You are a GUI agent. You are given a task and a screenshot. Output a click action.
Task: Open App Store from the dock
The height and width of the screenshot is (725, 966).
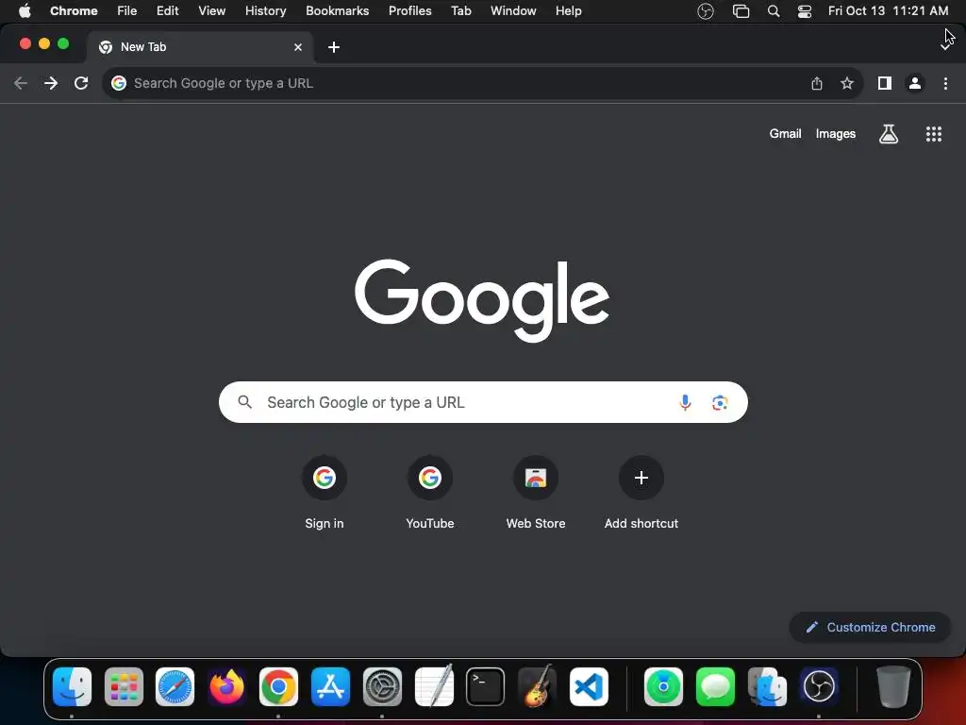pos(330,686)
